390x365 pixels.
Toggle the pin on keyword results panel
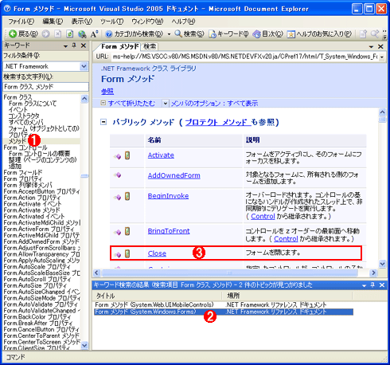click(x=372, y=285)
